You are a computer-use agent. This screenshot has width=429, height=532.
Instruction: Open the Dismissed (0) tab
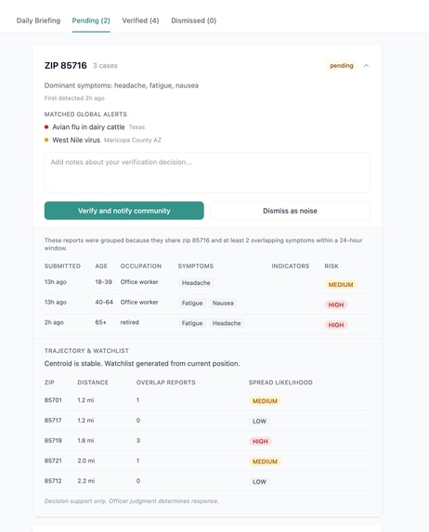193,20
